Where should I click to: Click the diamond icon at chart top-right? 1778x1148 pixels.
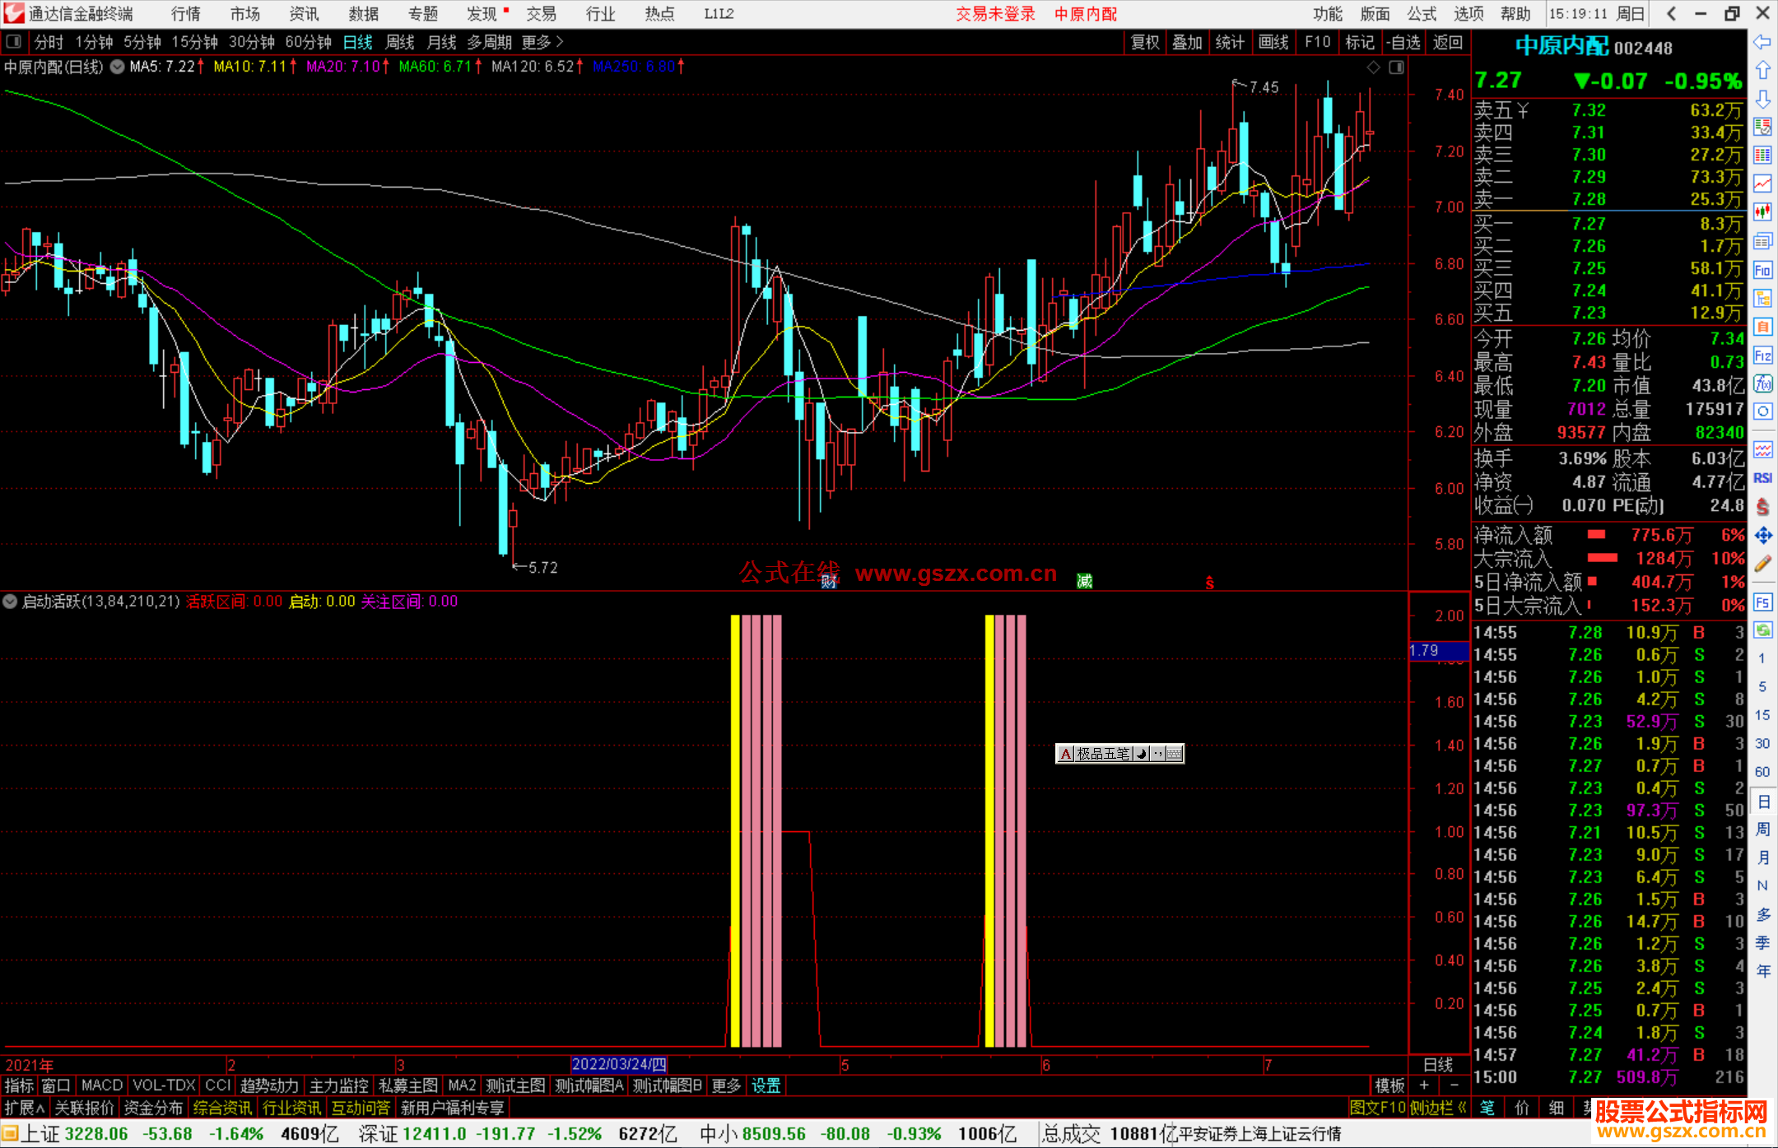pyautogui.click(x=1373, y=67)
